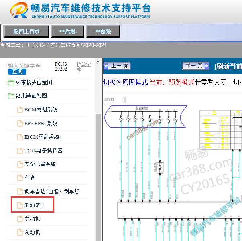
Task: Click the document icon beside 车窗
Action: pos(20,178)
